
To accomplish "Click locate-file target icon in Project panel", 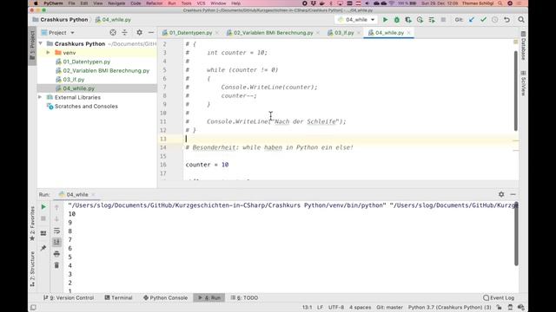I will tap(113, 33).
